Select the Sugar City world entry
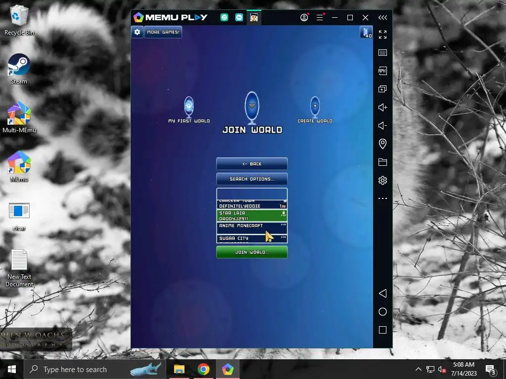506x379 pixels. click(x=252, y=239)
